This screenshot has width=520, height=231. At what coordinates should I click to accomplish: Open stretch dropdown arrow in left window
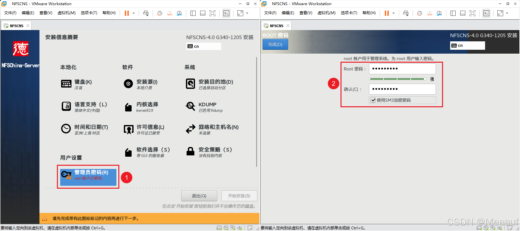tap(247, 13)
